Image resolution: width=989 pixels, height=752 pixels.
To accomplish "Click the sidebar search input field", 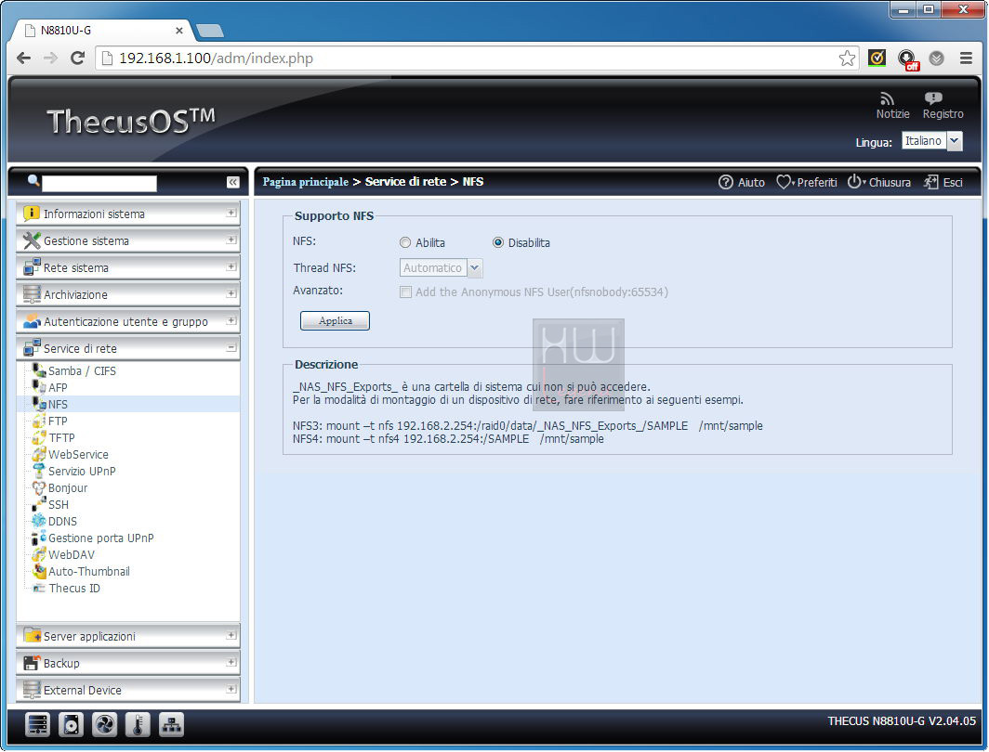I will (x=99, y=183).
